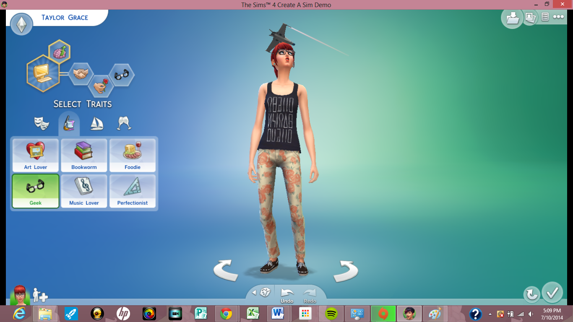Click the Redo button
This screenshot has width=573, height=322.
pyautogui.click(x=310, y=295)
